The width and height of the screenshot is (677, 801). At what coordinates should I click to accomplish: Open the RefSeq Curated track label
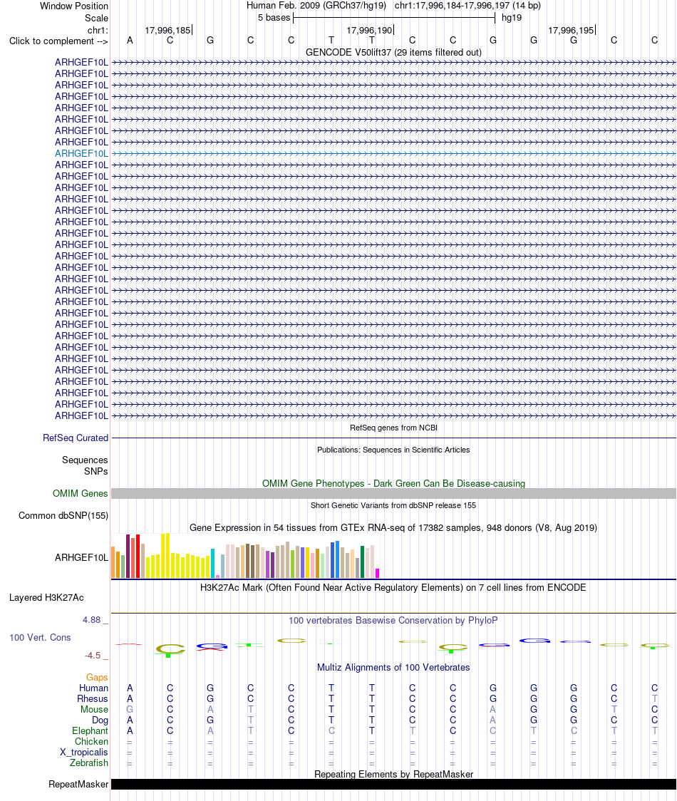tap(76, 438)
